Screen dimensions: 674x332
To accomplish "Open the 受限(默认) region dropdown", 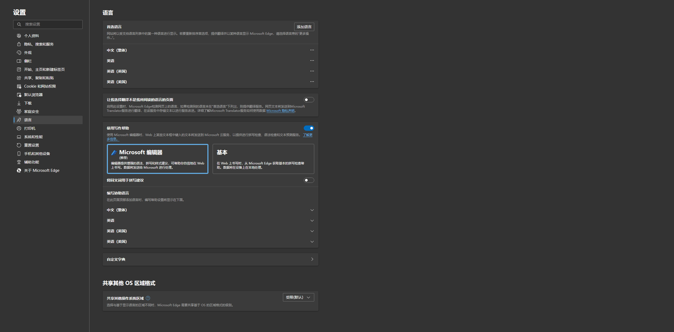I will (x=298, y=297).
